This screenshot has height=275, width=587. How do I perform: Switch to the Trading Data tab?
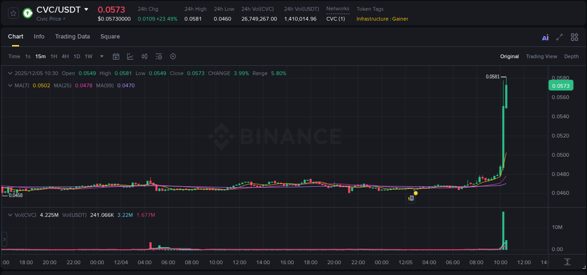72,37
